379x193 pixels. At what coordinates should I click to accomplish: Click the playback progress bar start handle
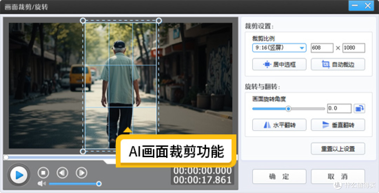coord(6,158)
